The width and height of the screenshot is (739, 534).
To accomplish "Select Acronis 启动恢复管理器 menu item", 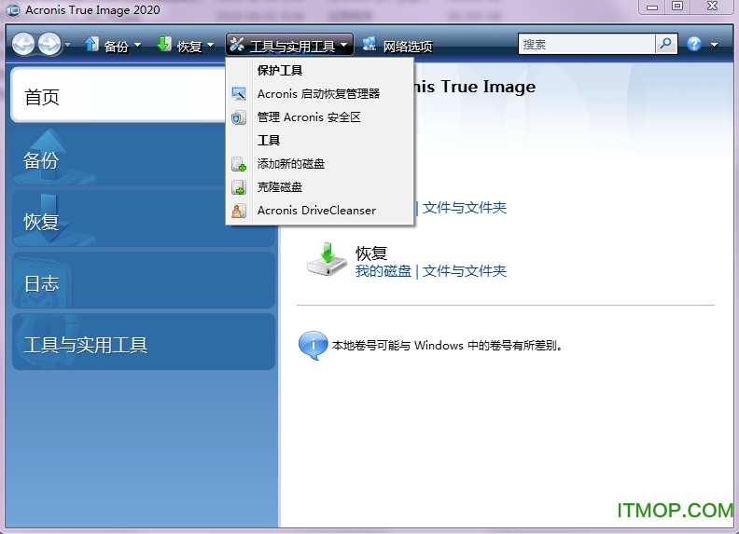I will point(319,94).
